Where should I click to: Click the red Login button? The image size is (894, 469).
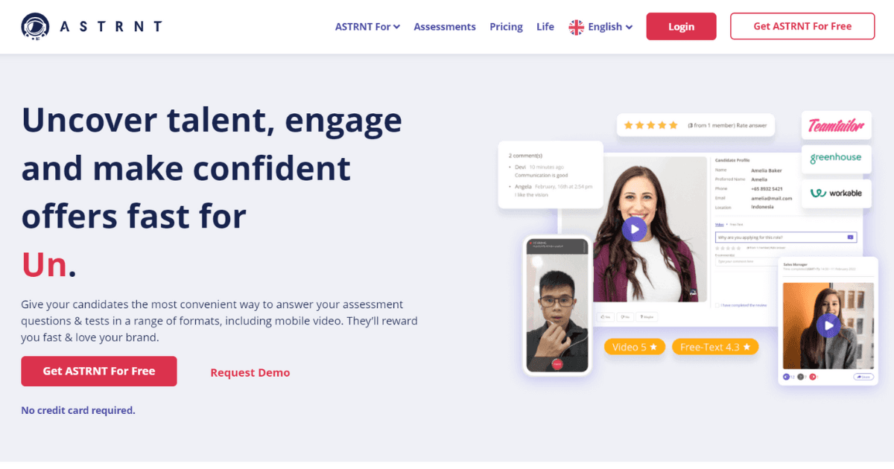pos(681,26)
